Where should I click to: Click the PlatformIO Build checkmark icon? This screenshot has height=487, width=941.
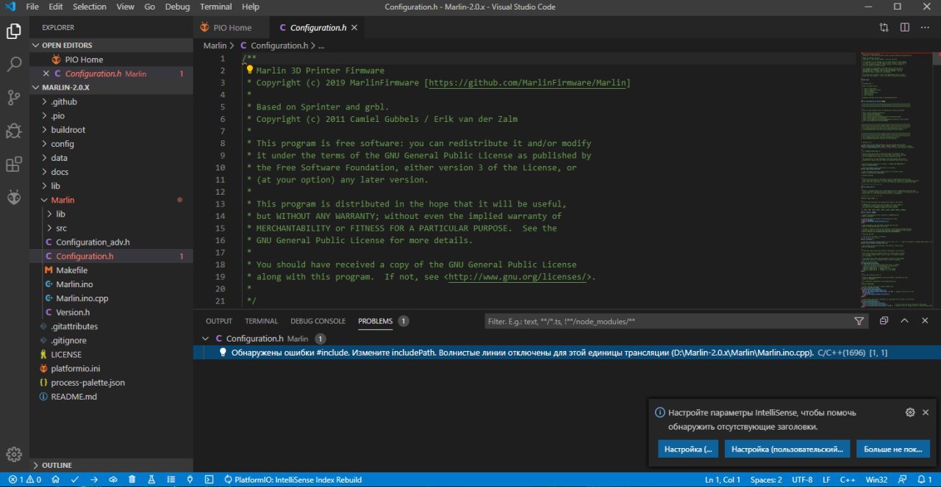point(75,480)
